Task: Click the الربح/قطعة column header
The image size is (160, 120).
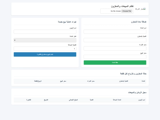Action: coord(38,81)
